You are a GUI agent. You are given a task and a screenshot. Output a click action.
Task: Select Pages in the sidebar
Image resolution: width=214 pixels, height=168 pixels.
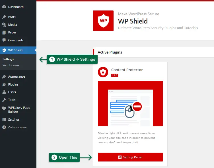click(18, 32)
